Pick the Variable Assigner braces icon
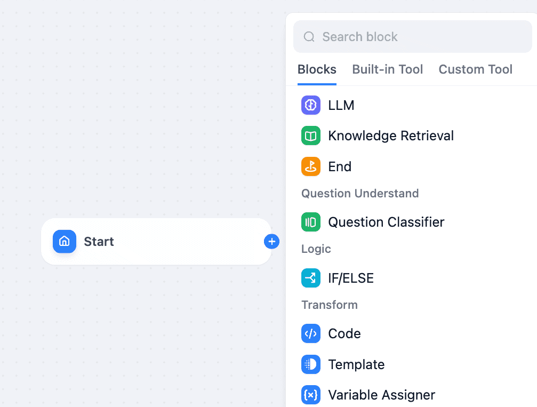 310,395
